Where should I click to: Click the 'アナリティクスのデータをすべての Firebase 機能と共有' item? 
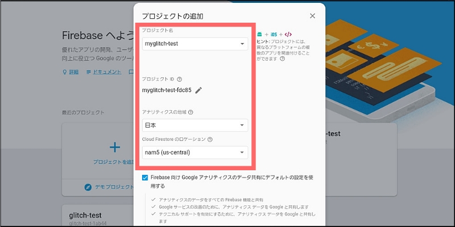pos(211,200)
